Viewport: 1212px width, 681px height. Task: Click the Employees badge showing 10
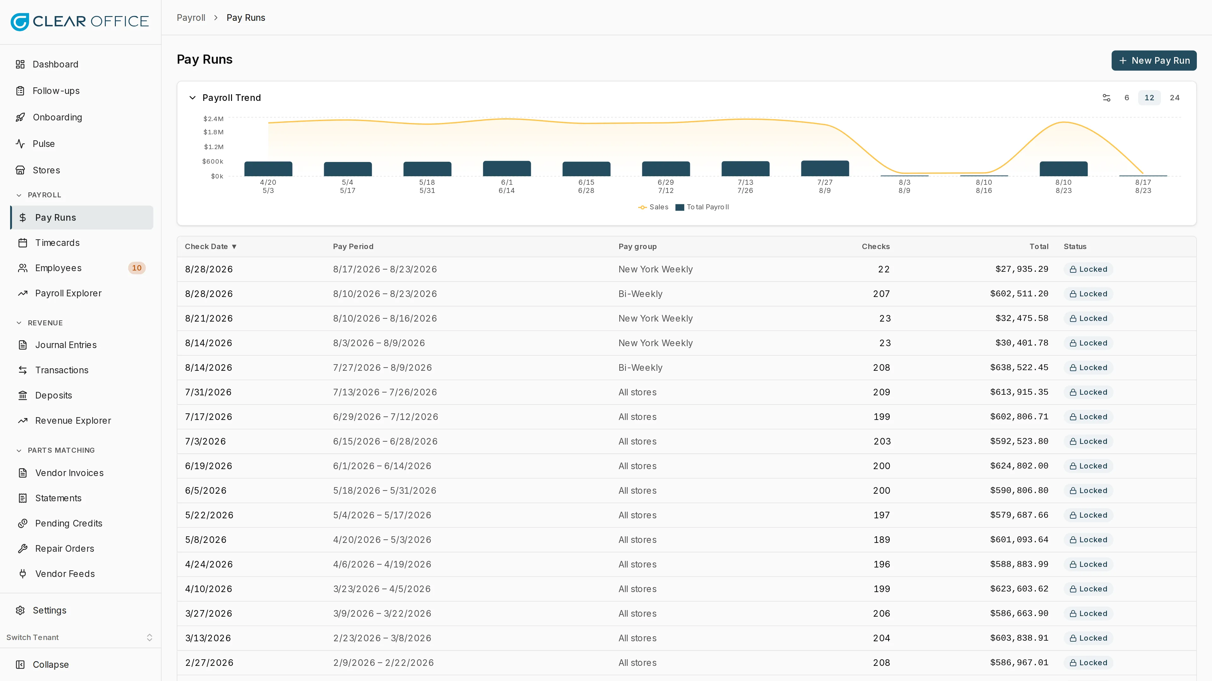coord(136,268)
